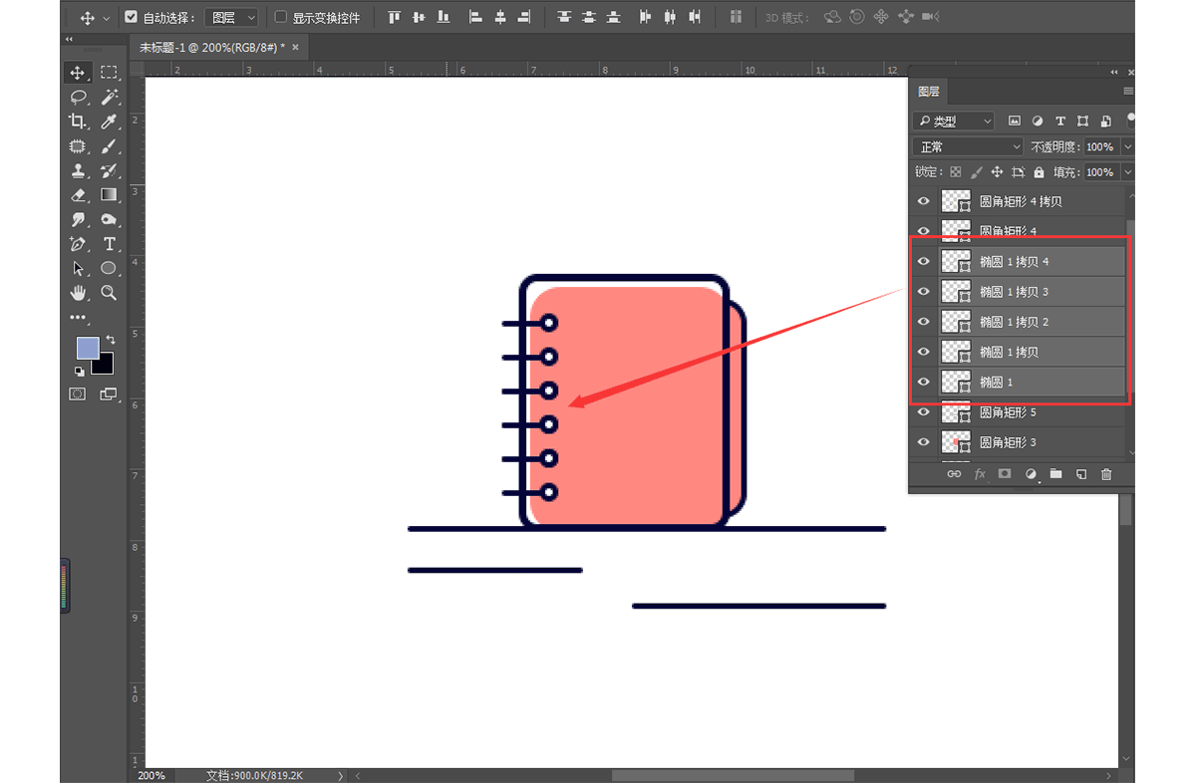Viewport: 1196px width, 783px height.
Task: Select the Horizontal Type tool
Action: pyautogui.click(x=109, y=244)
